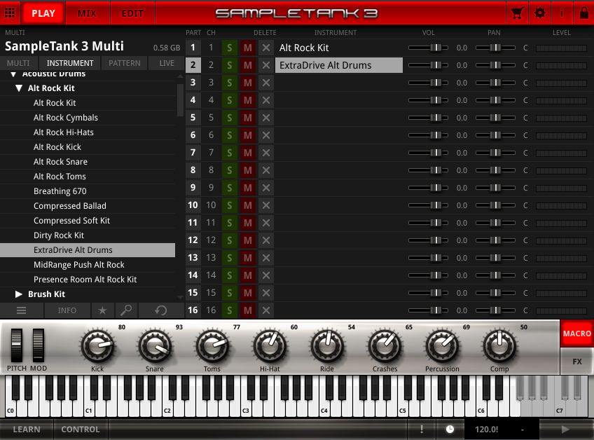Click the Ride macro knob
This screenshot has height=440, width=594.
(327, 345)
